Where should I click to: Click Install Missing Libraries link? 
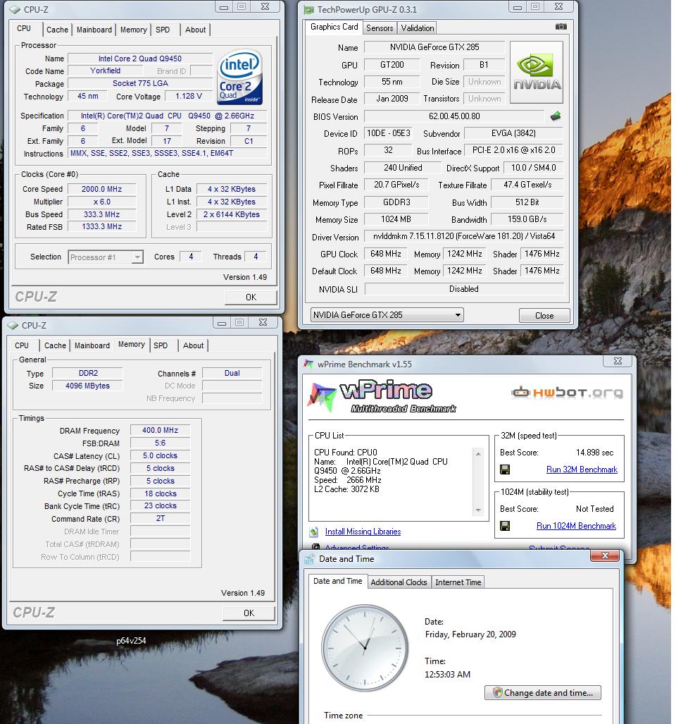tap(363, 532)
